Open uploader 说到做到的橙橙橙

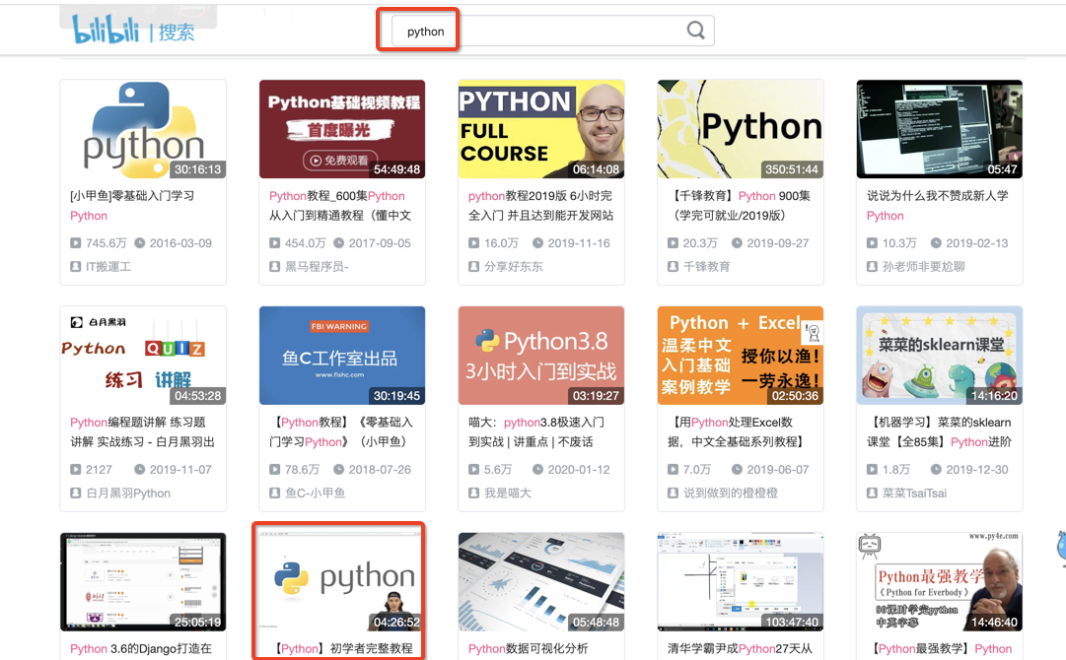[730, 493]
